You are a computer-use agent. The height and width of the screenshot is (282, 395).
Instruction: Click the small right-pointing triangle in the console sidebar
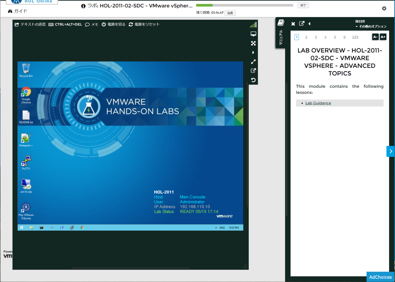pyautogui.click(x=253, y=52)
